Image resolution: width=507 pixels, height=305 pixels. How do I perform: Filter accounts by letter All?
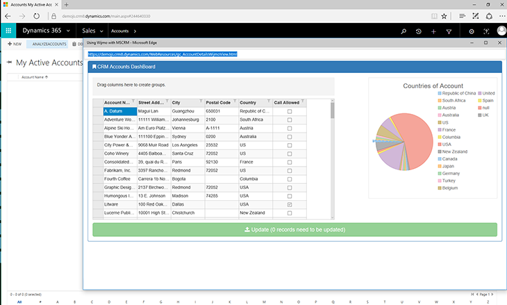click(19, 302)
